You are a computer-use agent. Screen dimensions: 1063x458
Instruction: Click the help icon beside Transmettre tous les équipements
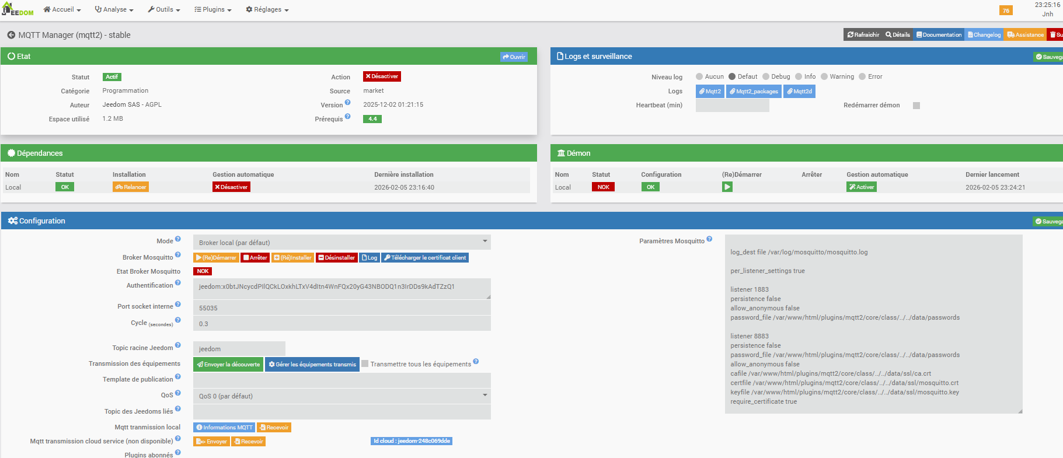point(476,362)
